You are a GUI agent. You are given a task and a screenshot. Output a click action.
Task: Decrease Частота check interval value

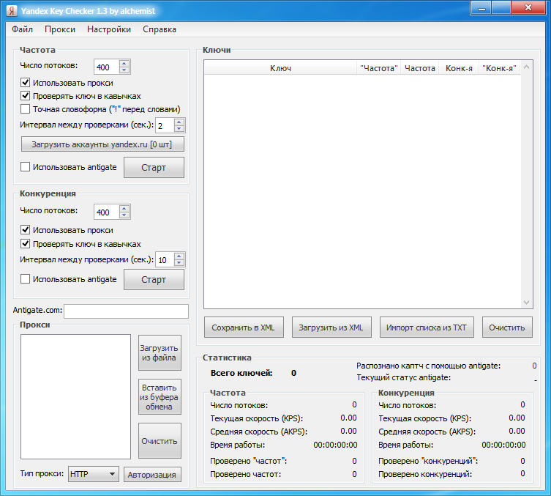click(x=179, y=128)
